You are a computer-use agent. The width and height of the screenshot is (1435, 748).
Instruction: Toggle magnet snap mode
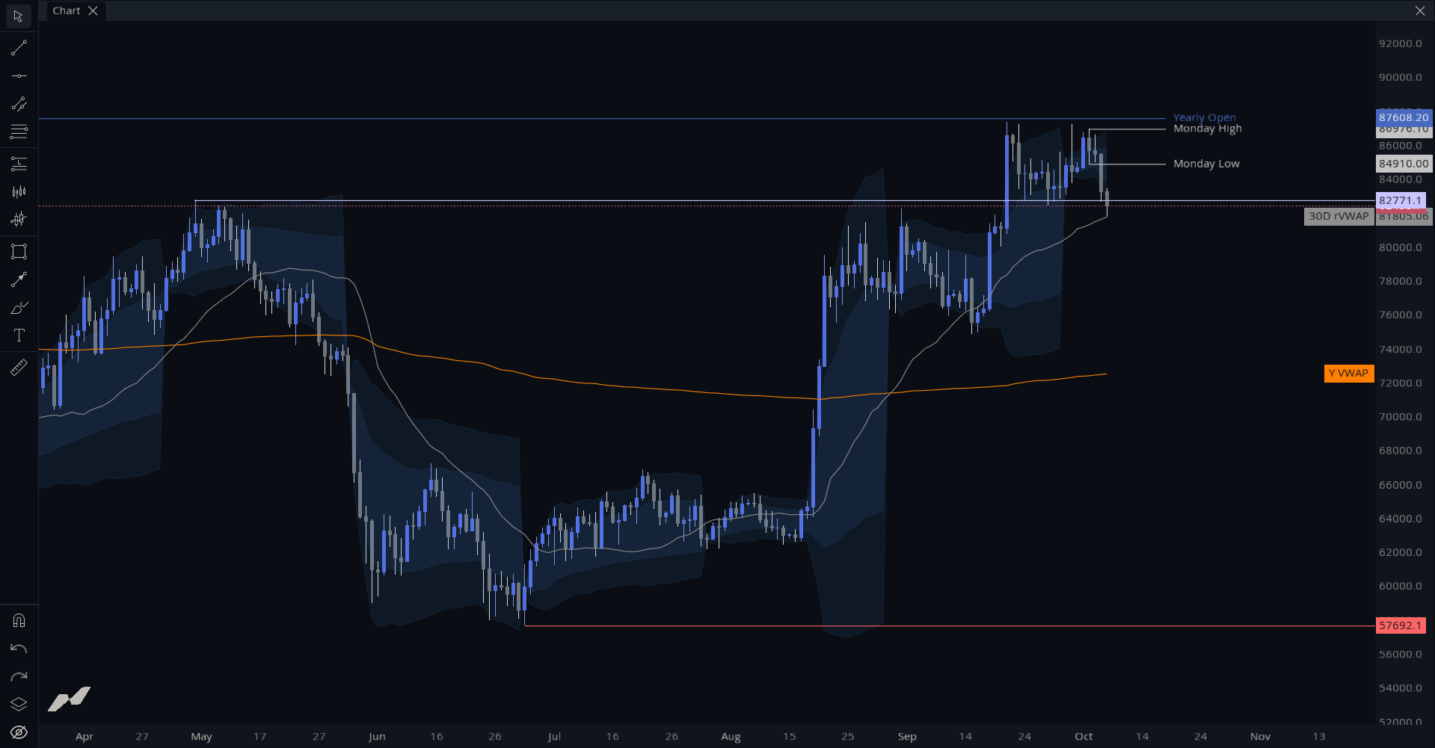tap(19, 620)
